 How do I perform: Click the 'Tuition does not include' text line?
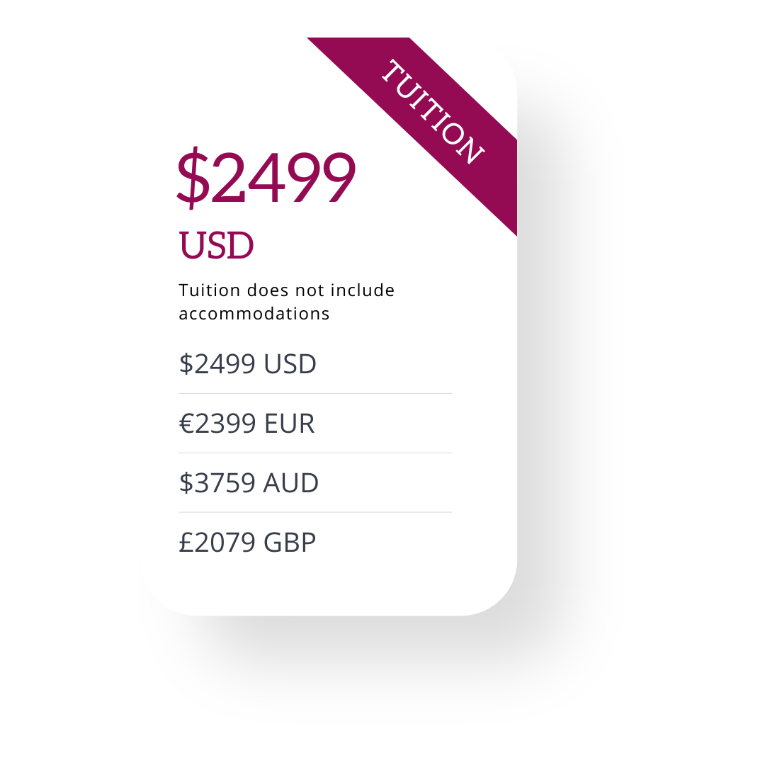[286, 290]
